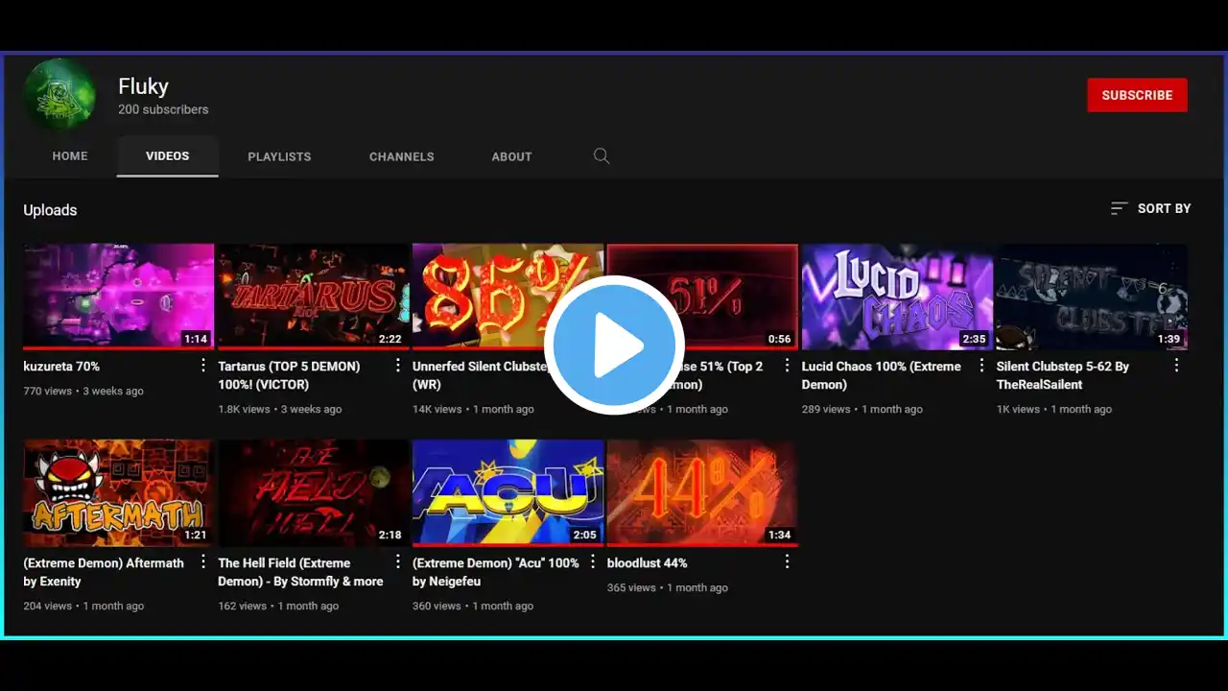This screenshot has height=691, width=1228.
Task: Click the 2:18 duration badge on Hell Field
Action: point(390,536)
